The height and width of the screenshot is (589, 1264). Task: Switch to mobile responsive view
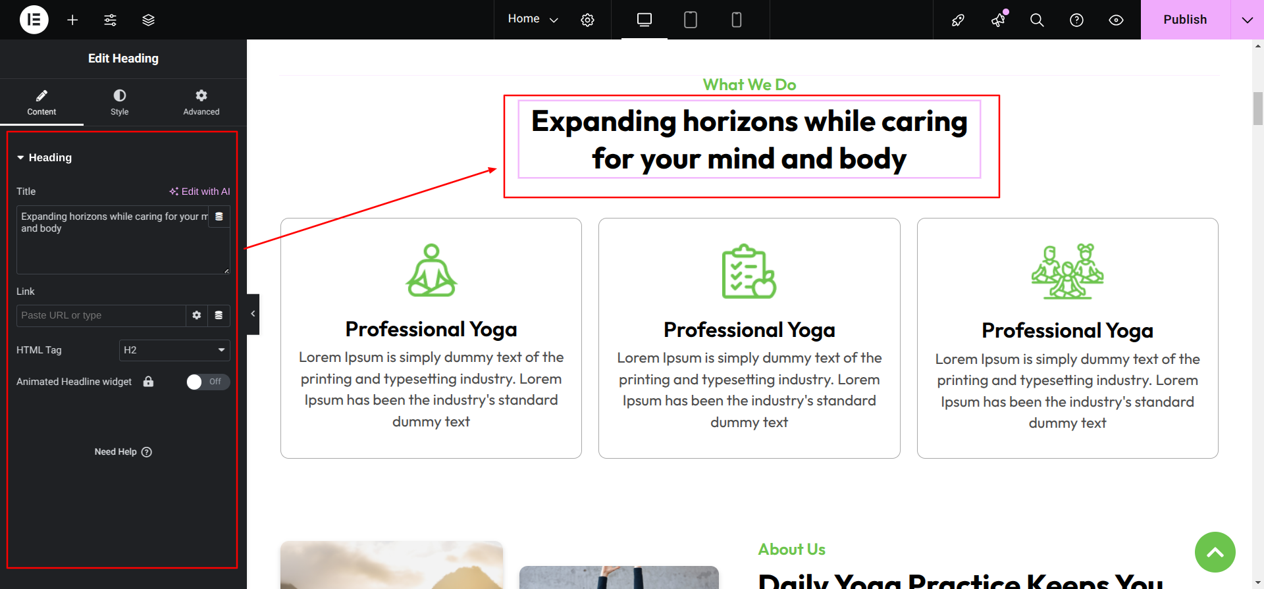click(x=737, y=20)
